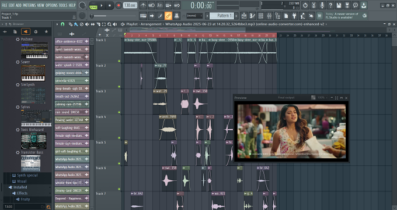Click the tempo 130.000 field
This screenshot has height=210, width=397.
pos(130,5)
